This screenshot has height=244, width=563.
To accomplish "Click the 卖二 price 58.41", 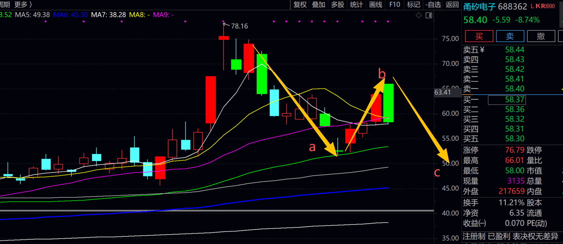I will [x=515, y=79].
